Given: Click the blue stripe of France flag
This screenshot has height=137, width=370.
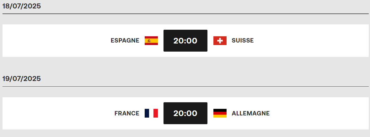Looking at the screenshot, I should [147, 113].
